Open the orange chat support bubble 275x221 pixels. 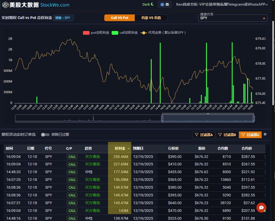[x=261, y=208]
